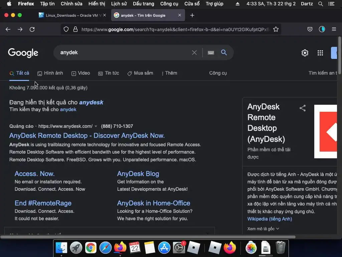
Task: Open App Store from the Dock
Action: 164,248
